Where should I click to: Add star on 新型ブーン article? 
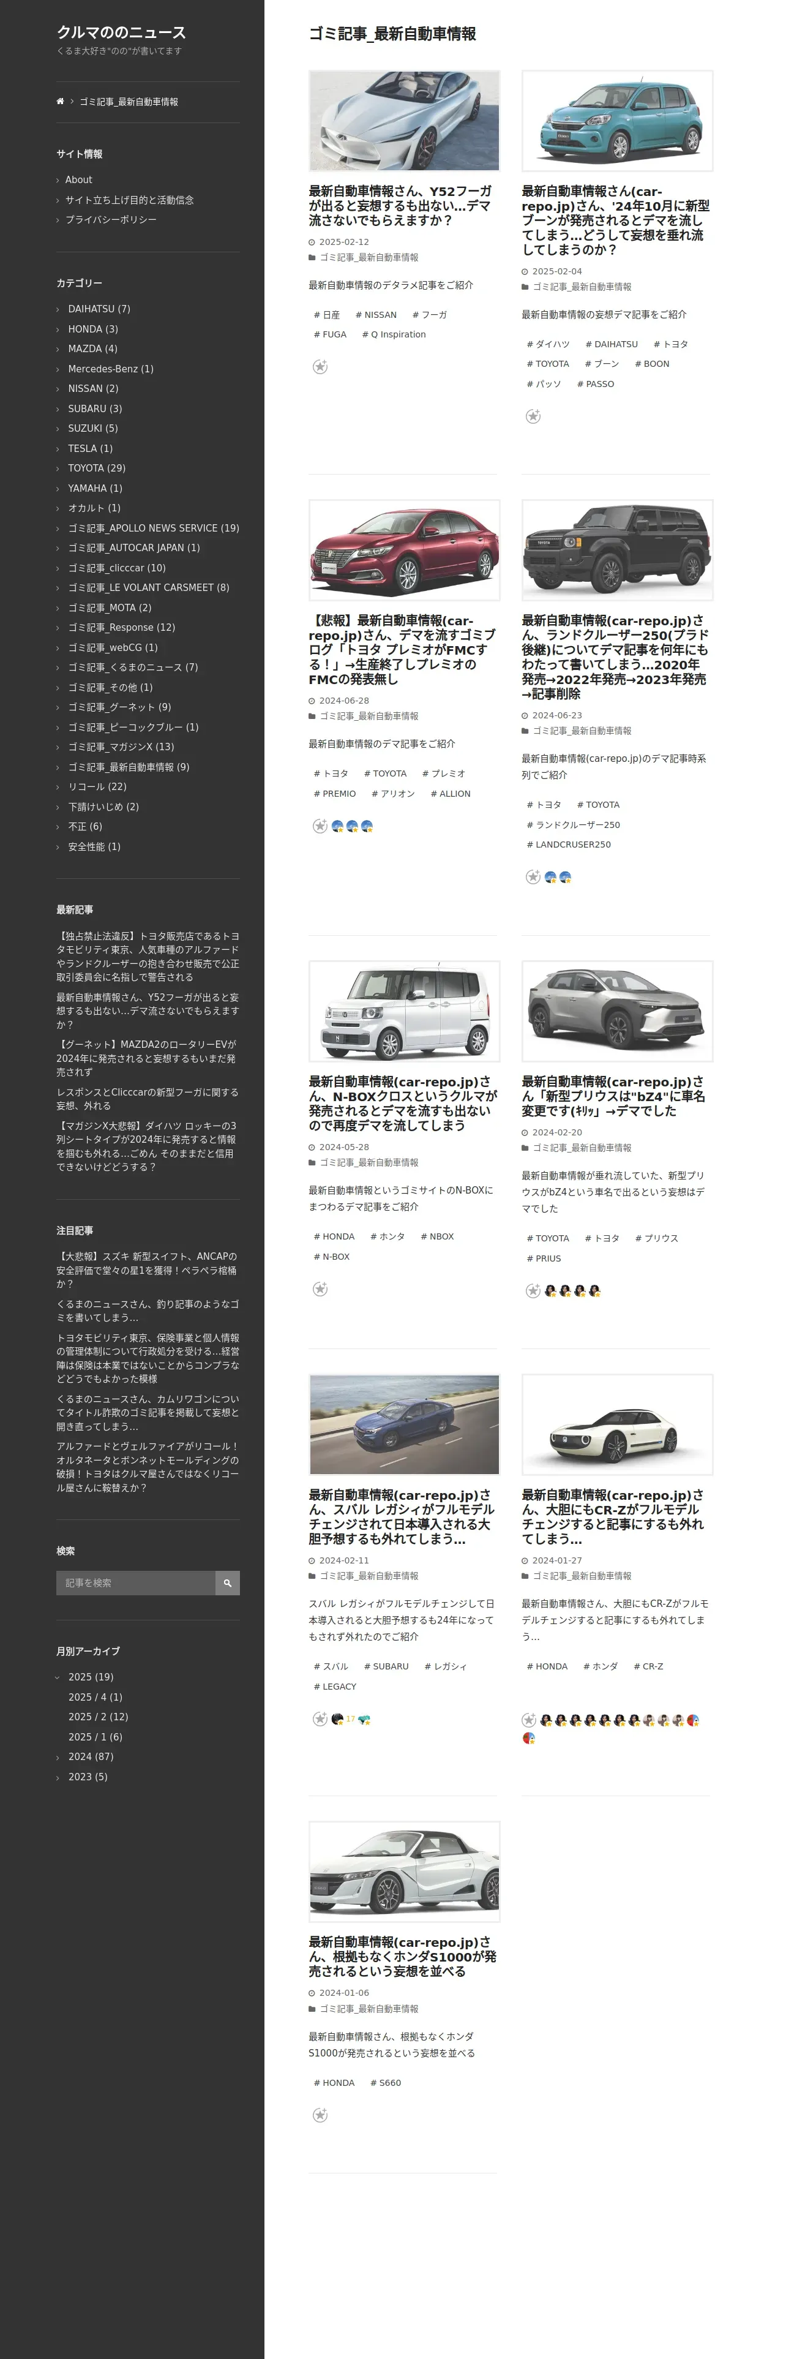tap(533, 416)
